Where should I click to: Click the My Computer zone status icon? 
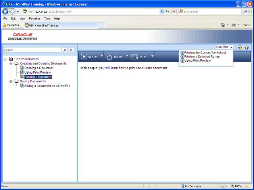point(183,186)
